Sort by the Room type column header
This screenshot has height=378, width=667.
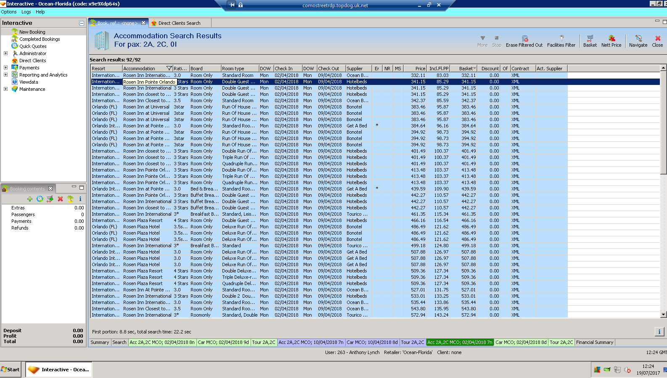click(x=240, y=69)
